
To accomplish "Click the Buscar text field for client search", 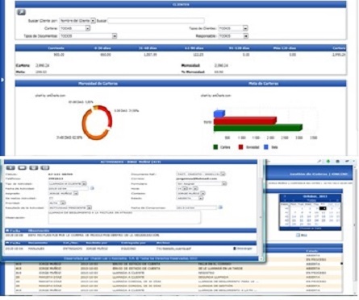I will 156,21.
